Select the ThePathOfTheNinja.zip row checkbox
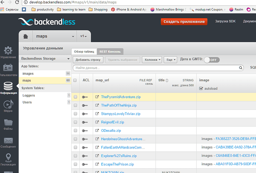The height and width of the screenshot is (173, 256). click(x=75, y=105)
